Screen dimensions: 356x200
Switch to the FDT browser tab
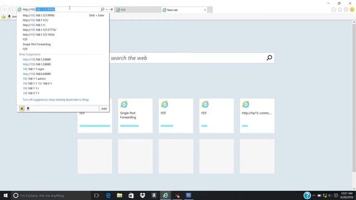(137, 10)
